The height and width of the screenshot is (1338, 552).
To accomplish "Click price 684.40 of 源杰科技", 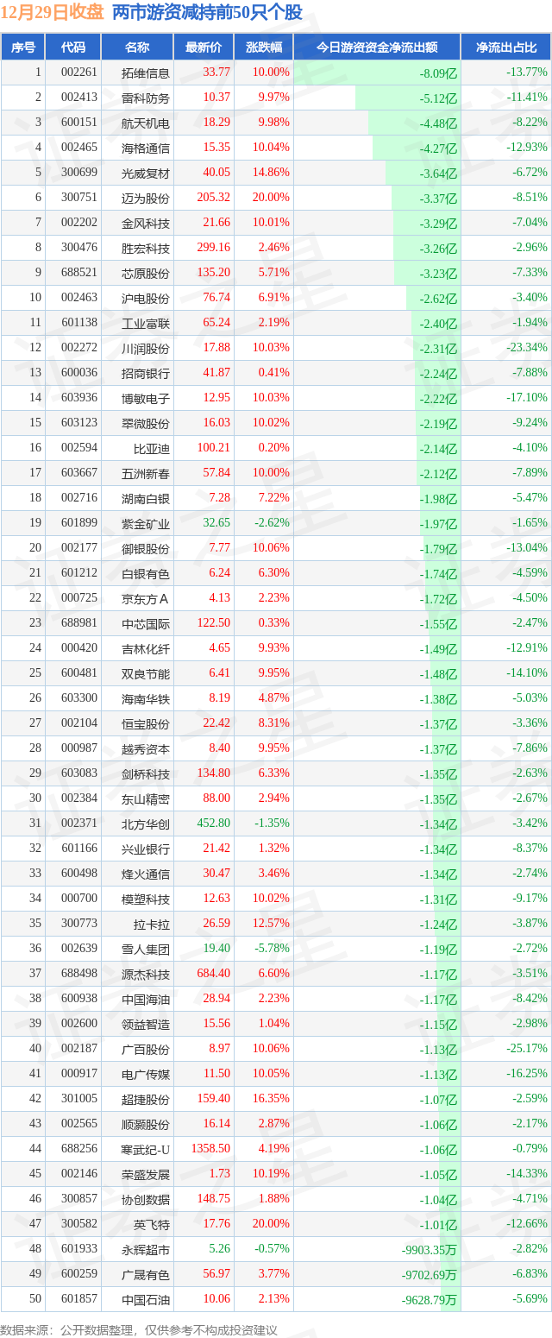I will 213,974.
